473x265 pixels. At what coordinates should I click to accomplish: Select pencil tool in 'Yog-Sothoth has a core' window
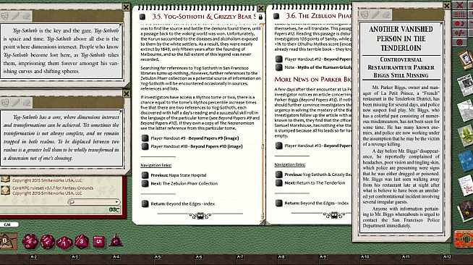coord(16,103)
